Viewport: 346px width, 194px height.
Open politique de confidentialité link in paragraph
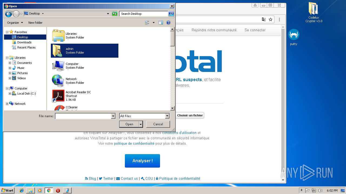pos(134,144)
